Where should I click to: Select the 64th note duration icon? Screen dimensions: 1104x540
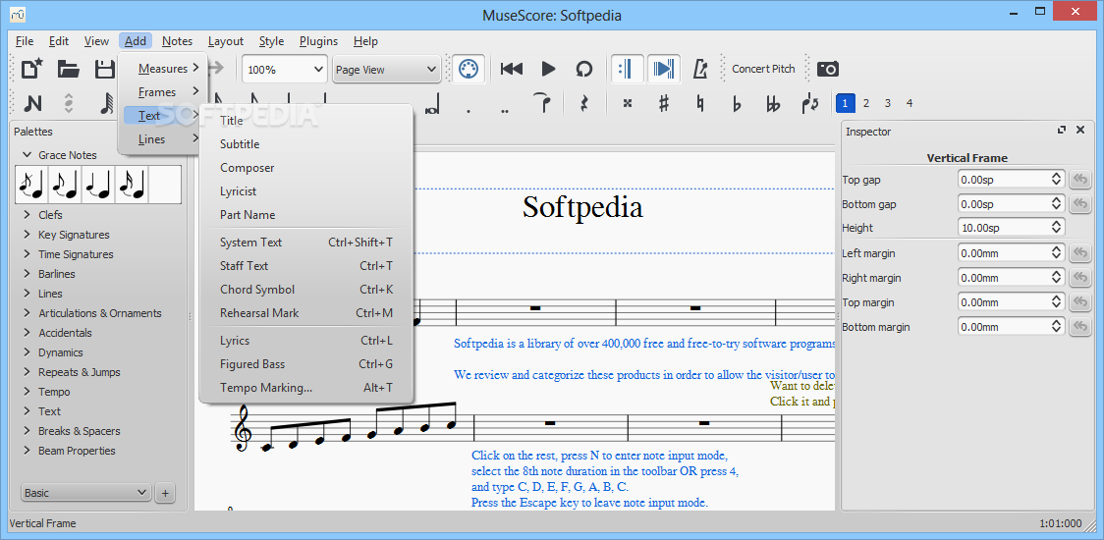point(106,103)
